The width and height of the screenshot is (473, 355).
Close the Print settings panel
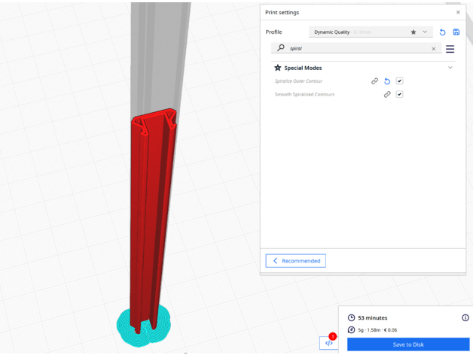pyautogui.click(x=458, y=12)
